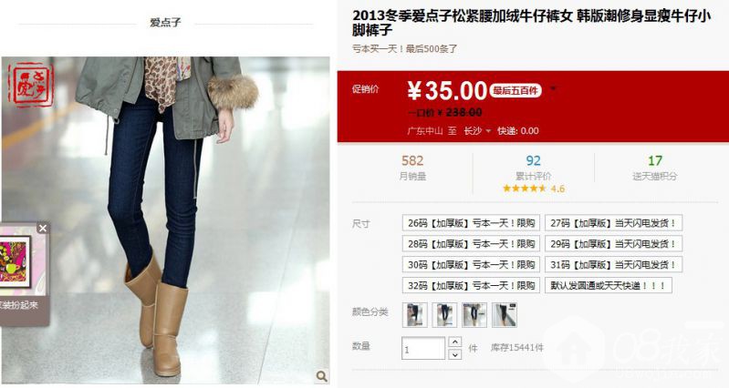Decrease quantity with the down arrow

(x=454, y=354)
